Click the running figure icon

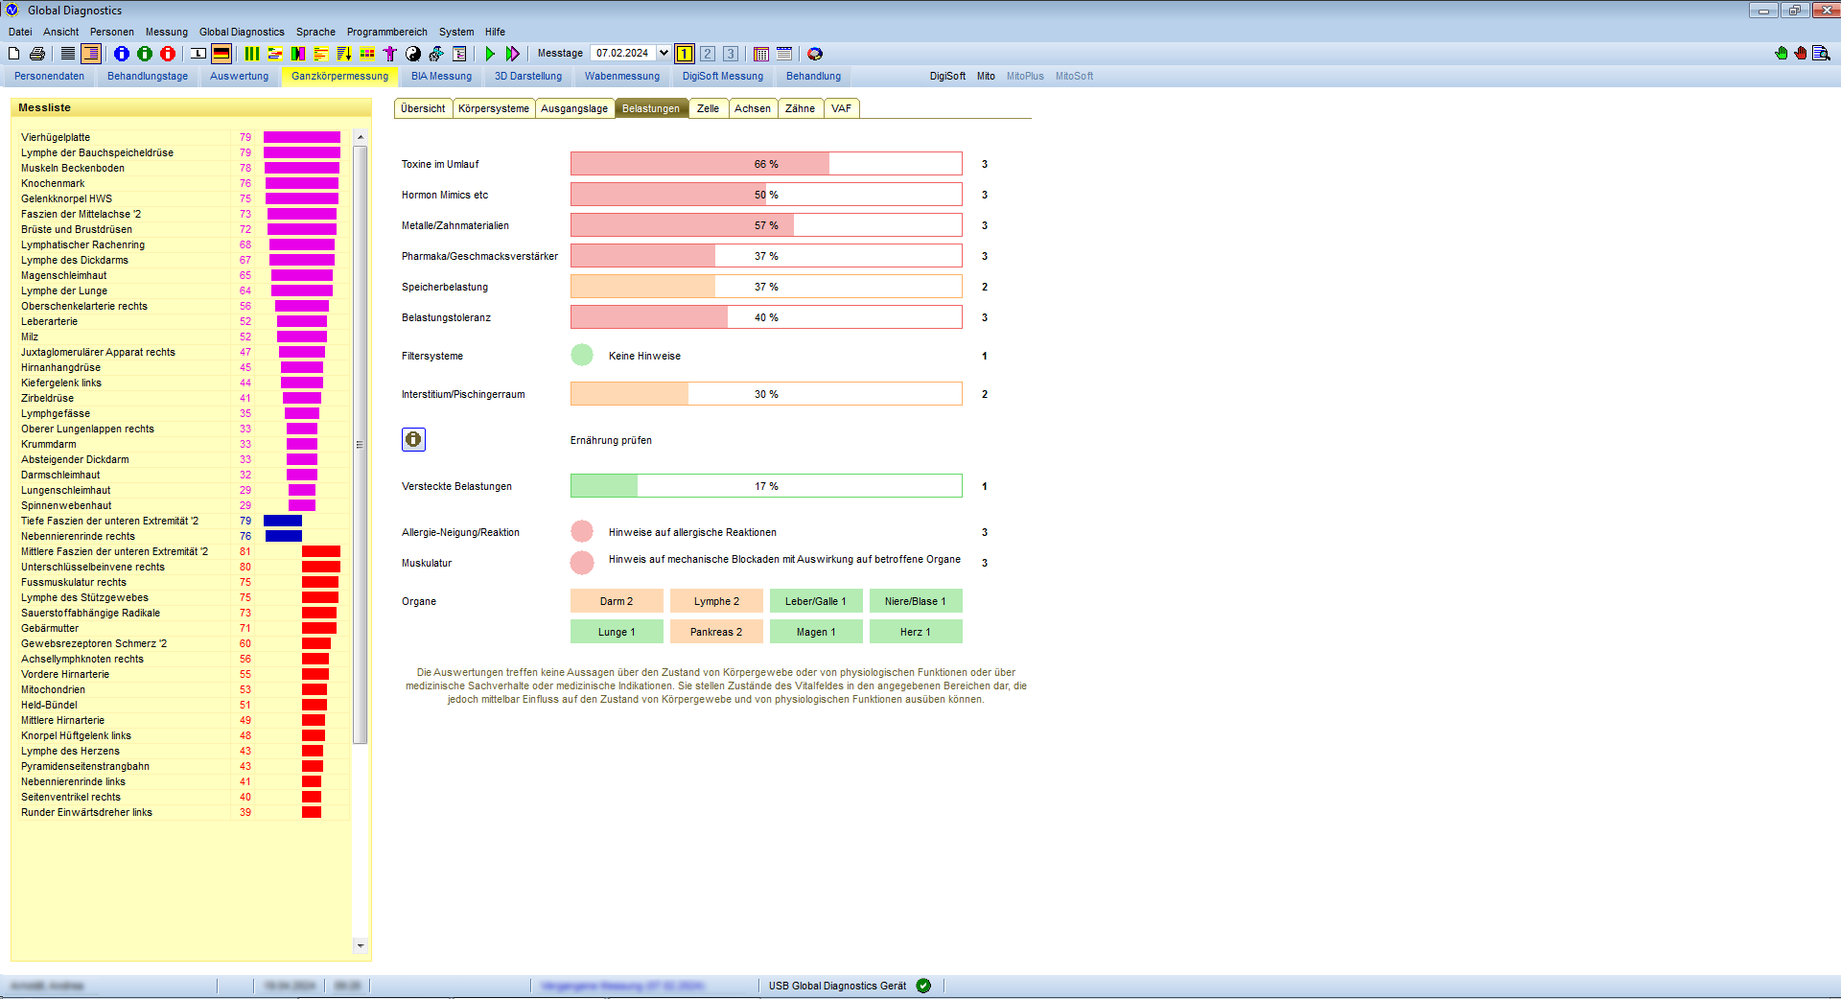click(x=436, y=54)
